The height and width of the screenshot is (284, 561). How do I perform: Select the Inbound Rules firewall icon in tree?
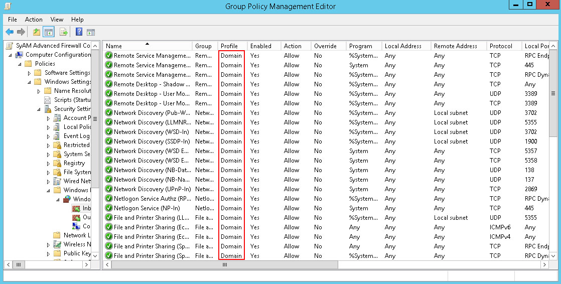(76, 208)
